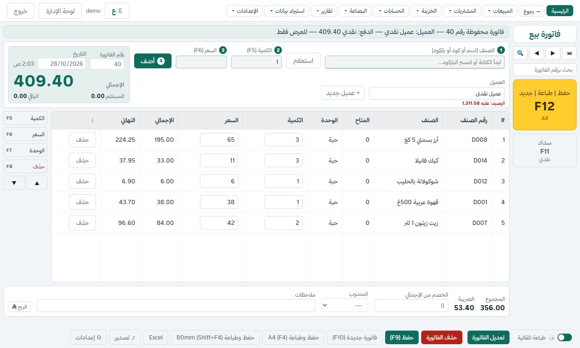This screenshot has height=348, width=580.
Task: Click the أضف add item button
Action: click(153, 61)
